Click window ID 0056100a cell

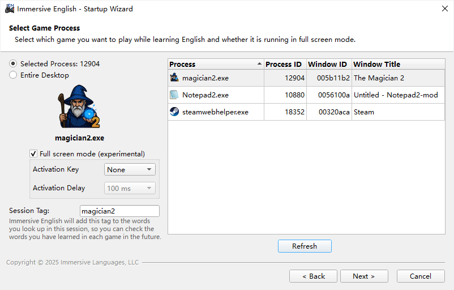[329, 95]
